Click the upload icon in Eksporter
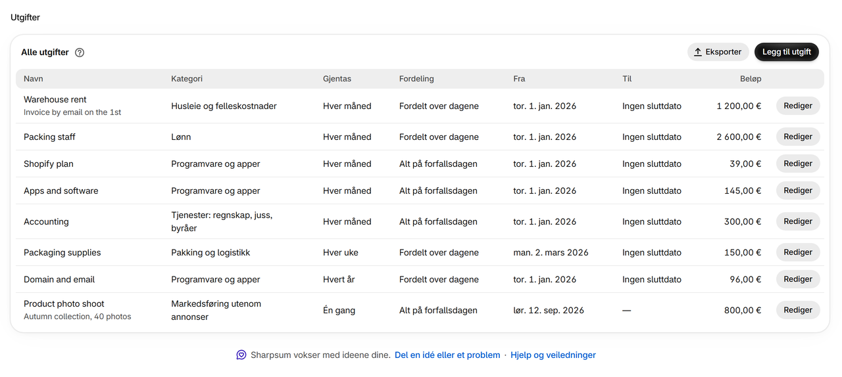The width and height of the screenshot is (842, 377). click(698, 52)
